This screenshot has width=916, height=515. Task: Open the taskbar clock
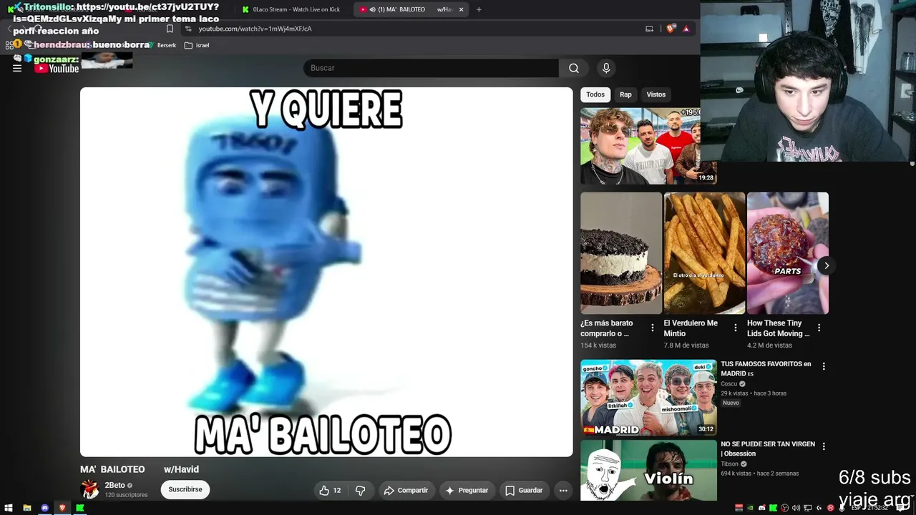pyautogui.click(x=878, y=508)
